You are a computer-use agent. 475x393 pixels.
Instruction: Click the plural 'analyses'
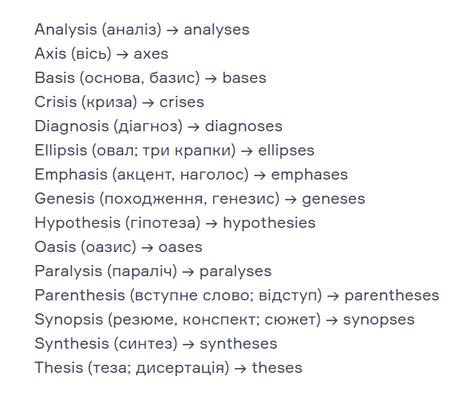(217, 30)
